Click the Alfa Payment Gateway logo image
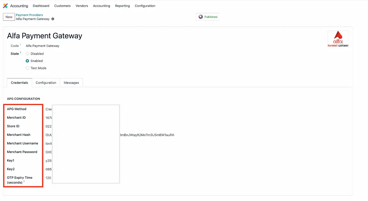368x201 pixels. pos(338,39)
